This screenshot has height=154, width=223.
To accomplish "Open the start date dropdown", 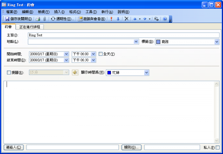I will point(66,54).
